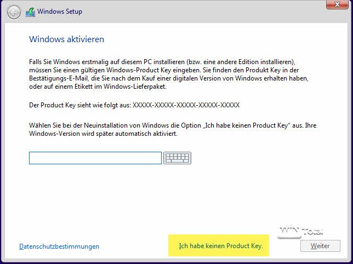Viewport: 353px width, 264px height.
Task: Click the paragraph starting "Wählen Sie bei der Neuinstallation"
Action: click(173, 129)
